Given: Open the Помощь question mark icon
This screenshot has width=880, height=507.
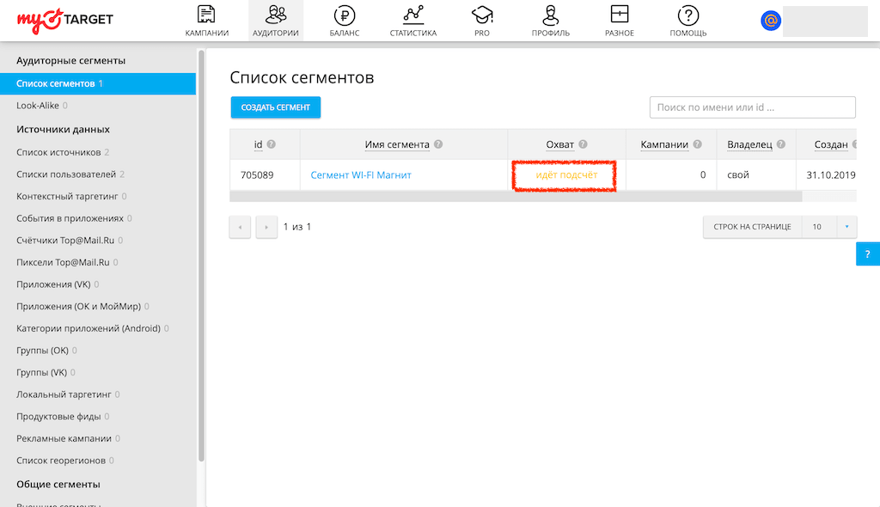Looking at the screenshot, I should click(x=687, y=15).
